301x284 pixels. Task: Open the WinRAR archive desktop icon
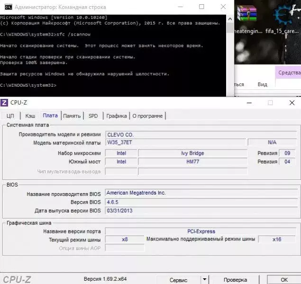pos(246,13)
